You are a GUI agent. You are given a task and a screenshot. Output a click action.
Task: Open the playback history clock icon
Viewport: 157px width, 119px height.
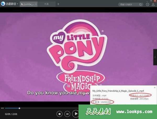(148, 4)
